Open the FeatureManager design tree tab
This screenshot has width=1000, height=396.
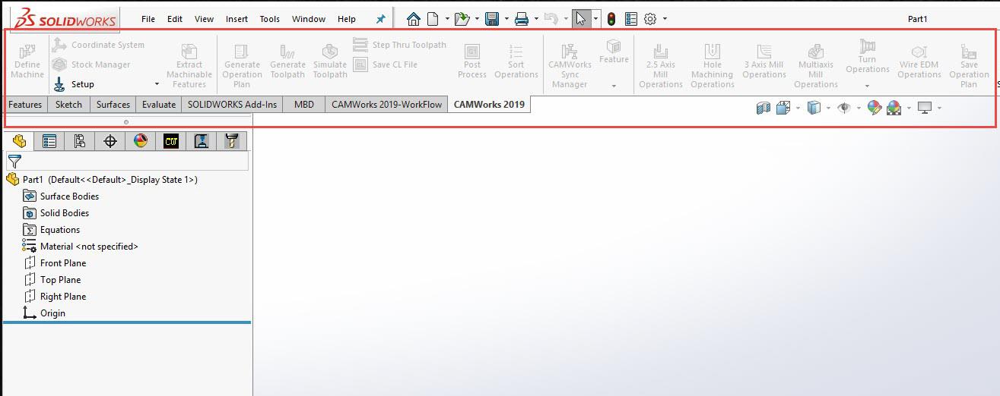tap(19, 140)
